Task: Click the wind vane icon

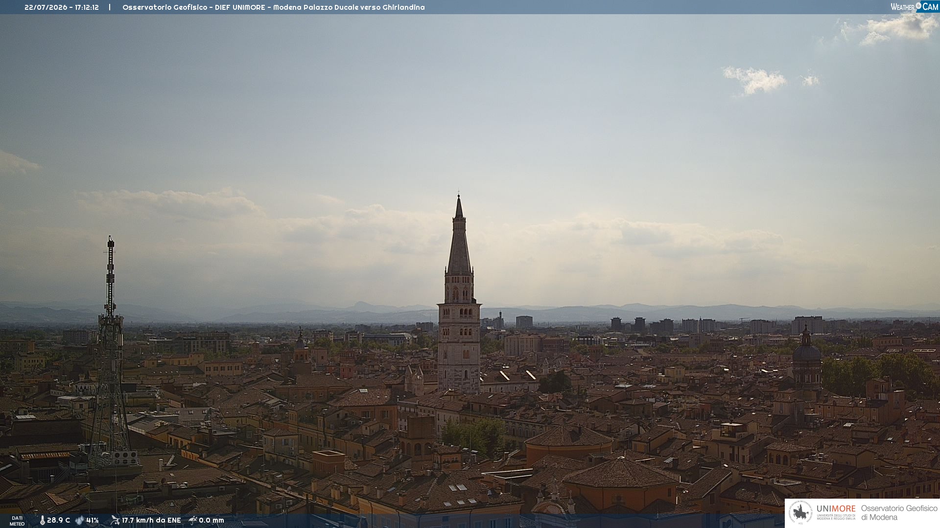Action: pyautogui.click(x=115, y=520)
